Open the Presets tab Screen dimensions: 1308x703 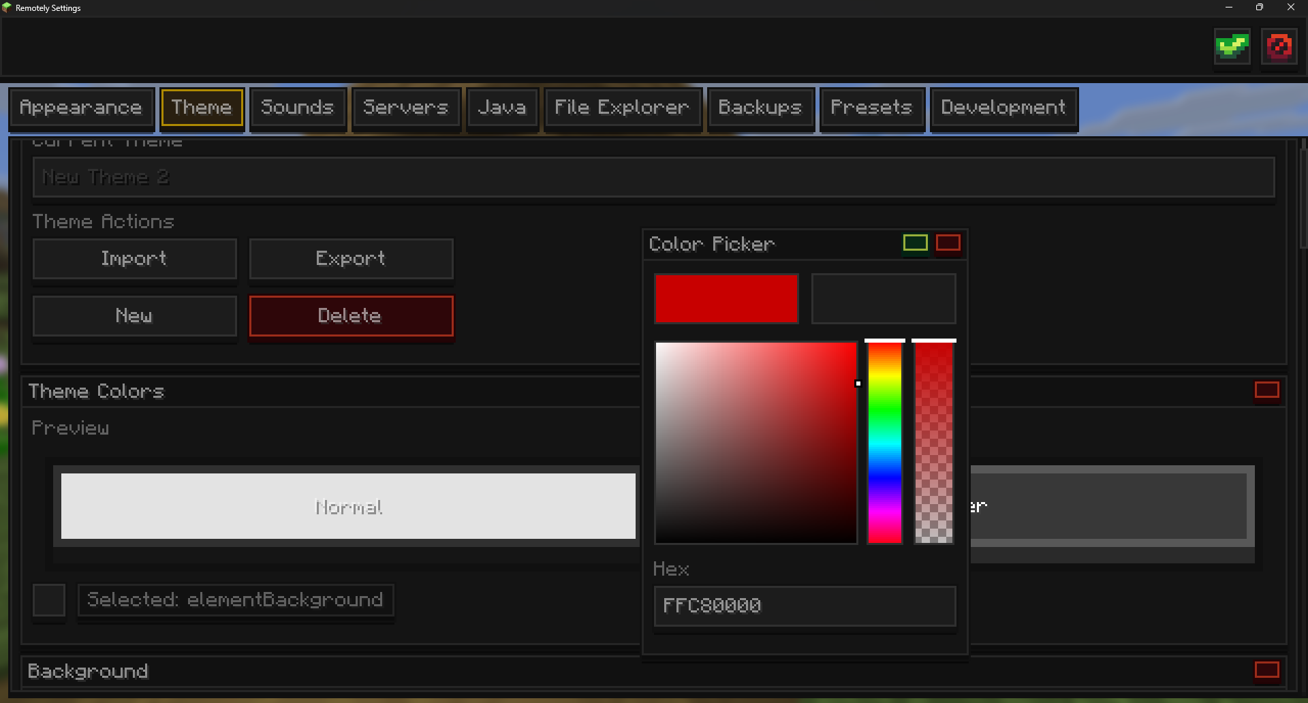coord(871,108)
